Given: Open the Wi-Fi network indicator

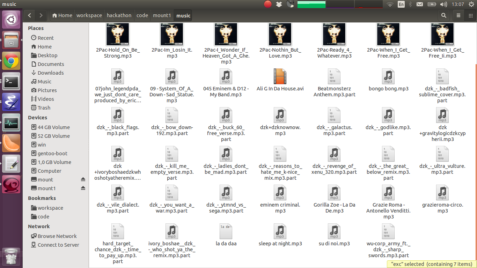Looking at the screenshot, I should pos(390,4).
